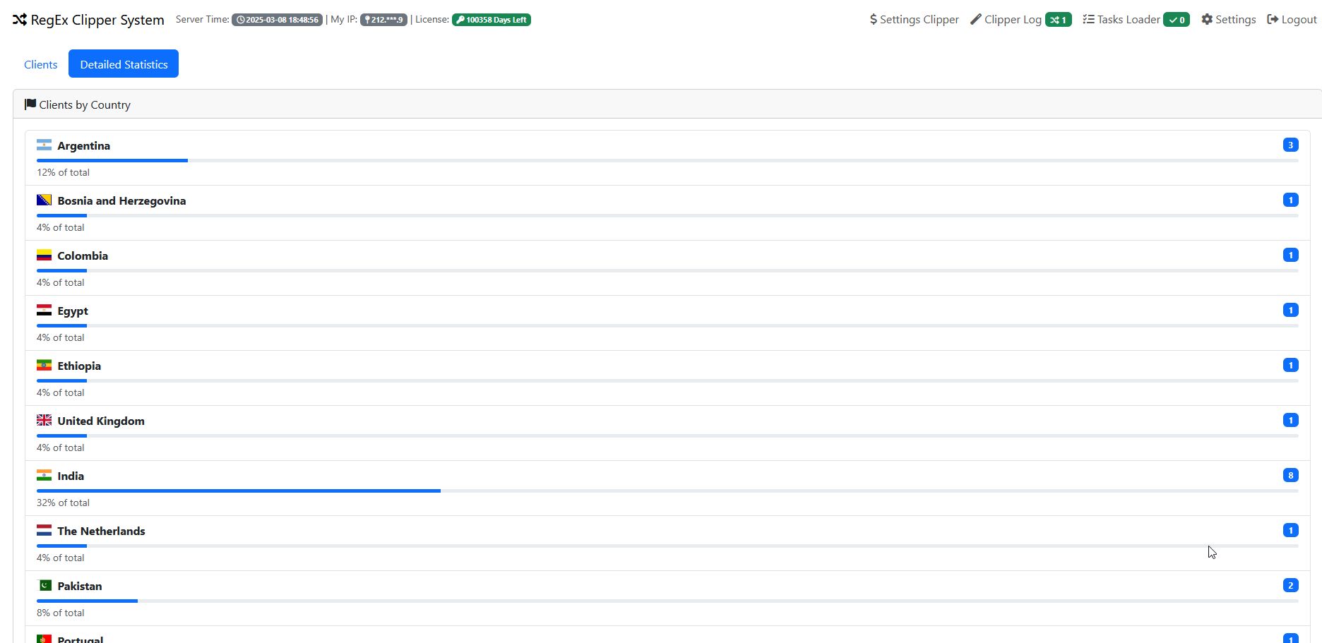Click the gear icon of Settings
Image resolution: width=1322 pixels, height=643 pixels.
click(x=1207, y=20)
